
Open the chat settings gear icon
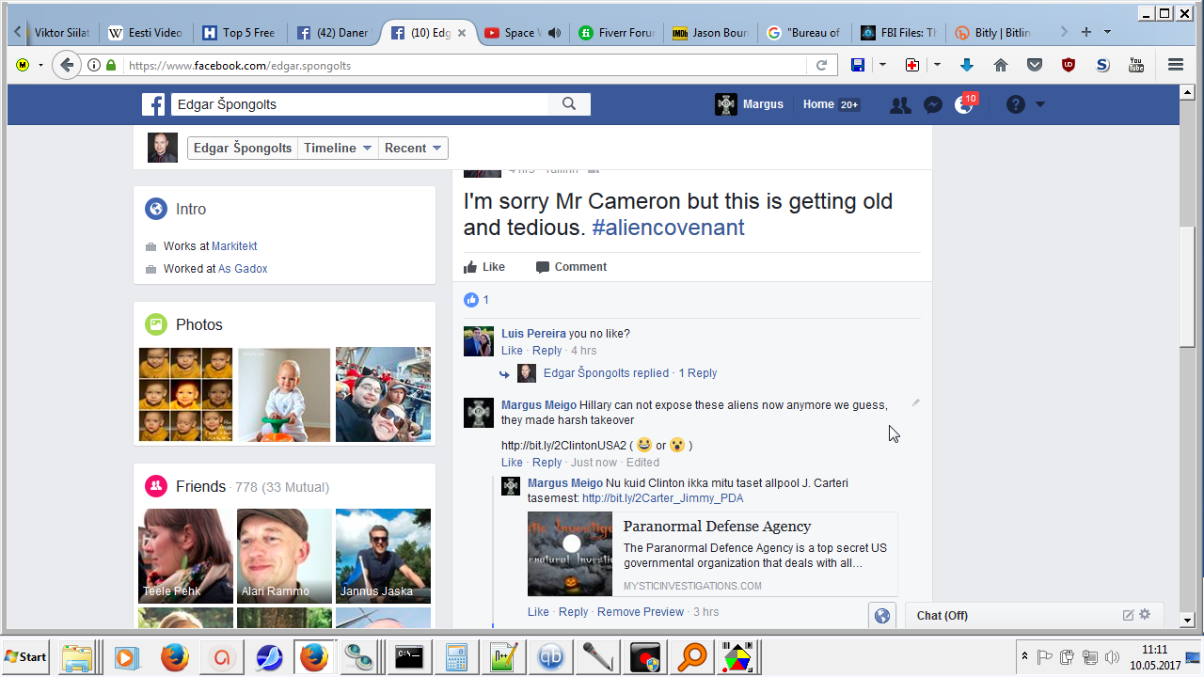coord(1145,615)
